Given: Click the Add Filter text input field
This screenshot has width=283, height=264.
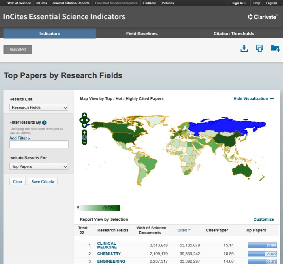Looking at the screenshot, I should [x=39, y=145].
